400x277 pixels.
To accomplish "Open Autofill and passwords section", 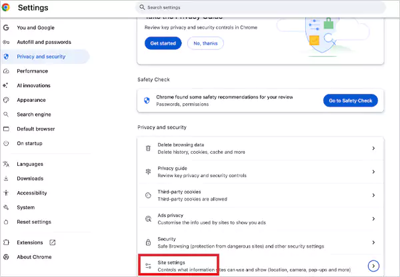I will tap(45, 42).
